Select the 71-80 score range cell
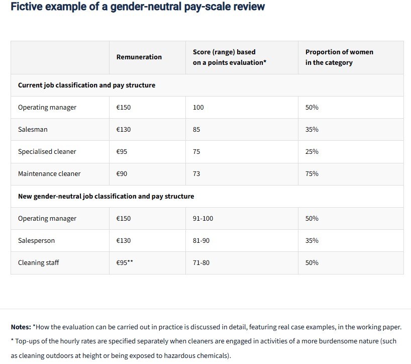Image resolution: width=411 pixels, height=364 pixels. (201, 262)
